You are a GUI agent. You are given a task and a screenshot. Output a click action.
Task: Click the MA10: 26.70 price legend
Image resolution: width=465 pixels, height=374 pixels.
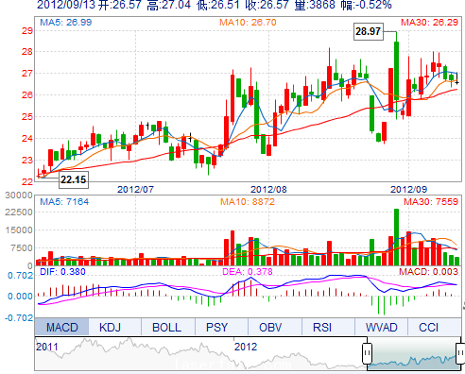pyautogui.click(x=248, y=23)
